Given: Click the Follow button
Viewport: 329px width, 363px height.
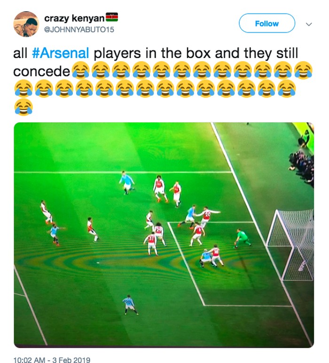Looking at the screenshot, I should (266, 23).
